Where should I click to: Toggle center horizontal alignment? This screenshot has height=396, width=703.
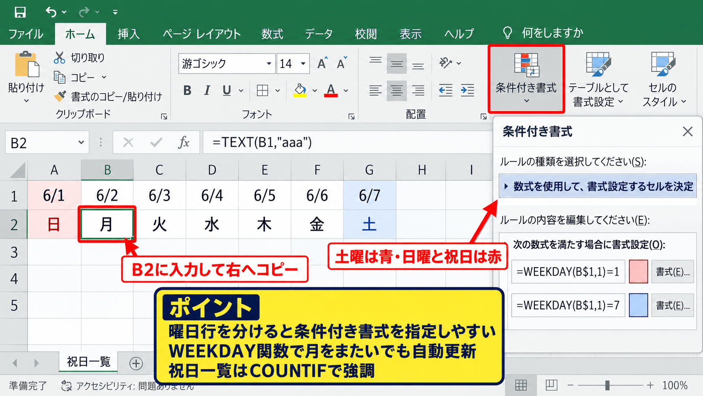(x=396, y=90)
